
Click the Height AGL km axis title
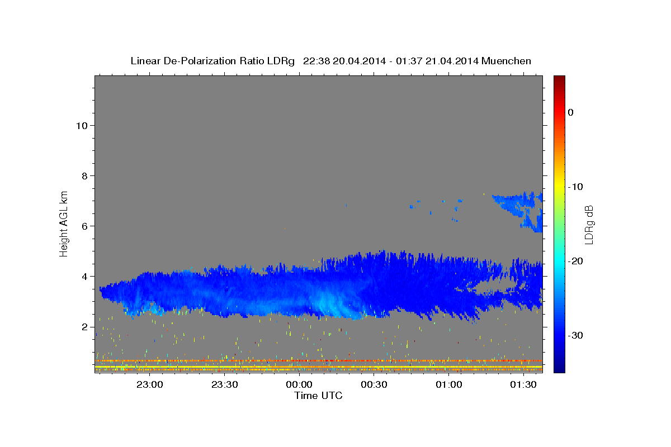64,223
